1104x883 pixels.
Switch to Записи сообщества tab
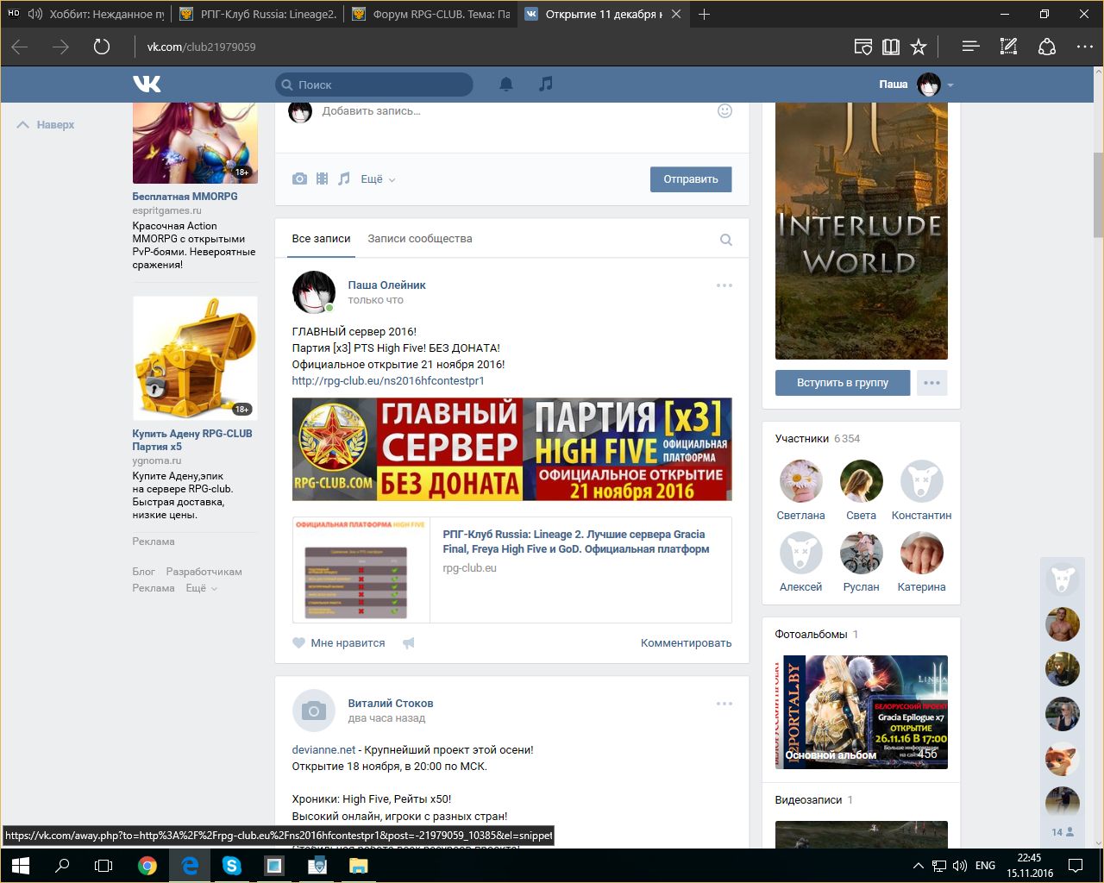[x=420, y=239]
